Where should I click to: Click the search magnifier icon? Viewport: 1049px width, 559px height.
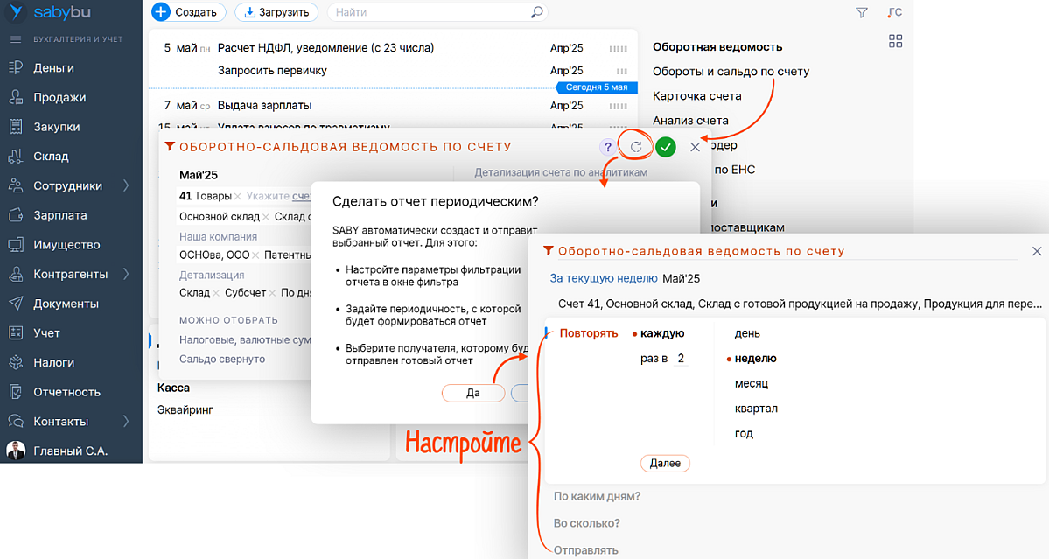537,13
